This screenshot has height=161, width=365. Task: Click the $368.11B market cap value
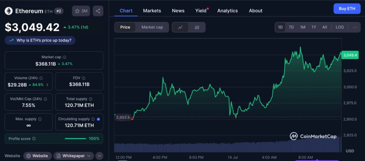[46, 64]
